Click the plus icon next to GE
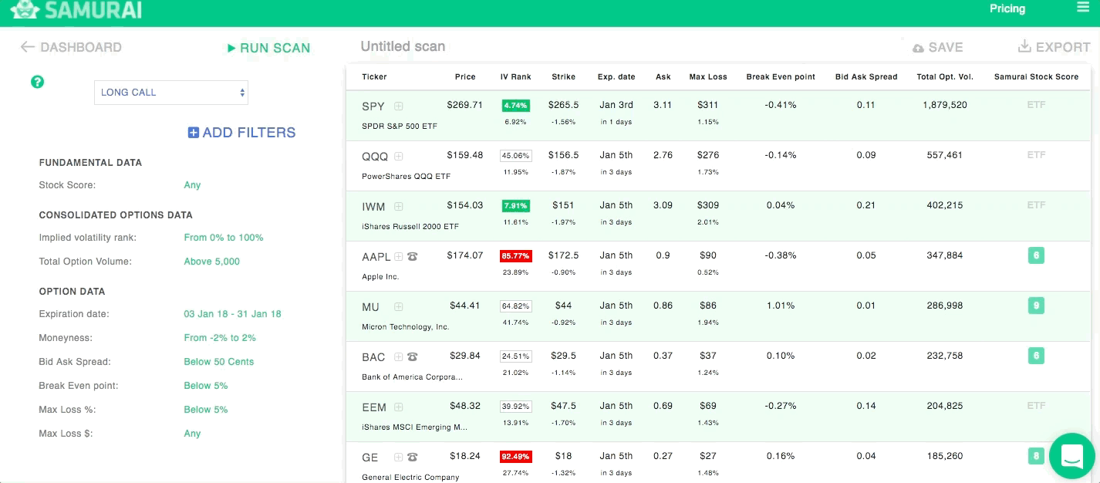Screen dimensions: 1100x483 [399, 457]
